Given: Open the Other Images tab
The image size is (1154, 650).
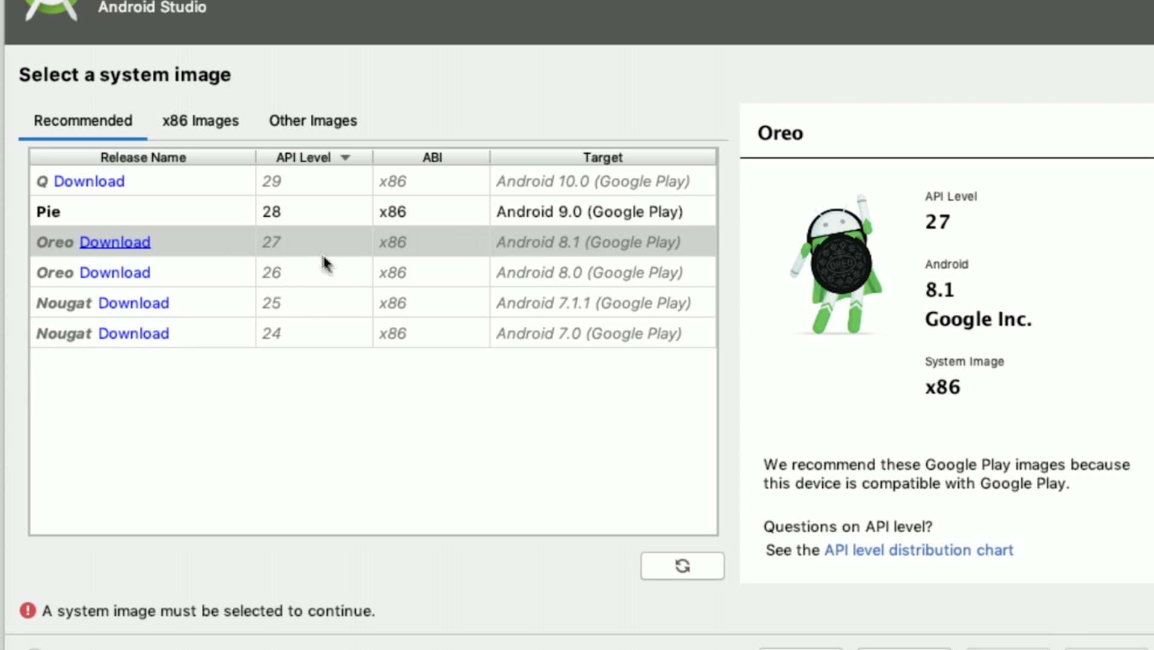Looking at the screenshot, I should pyautogui.click(x=313, y=121).
